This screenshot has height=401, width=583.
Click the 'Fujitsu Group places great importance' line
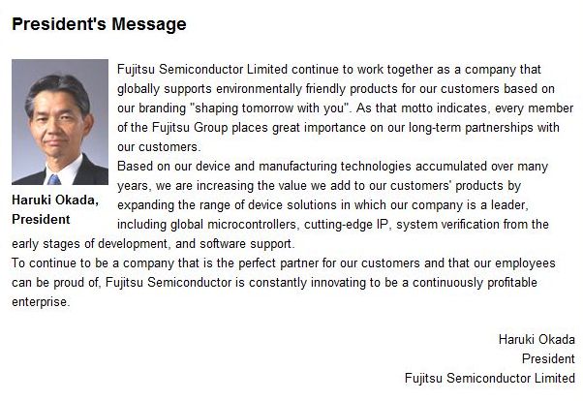pos(338,128)
